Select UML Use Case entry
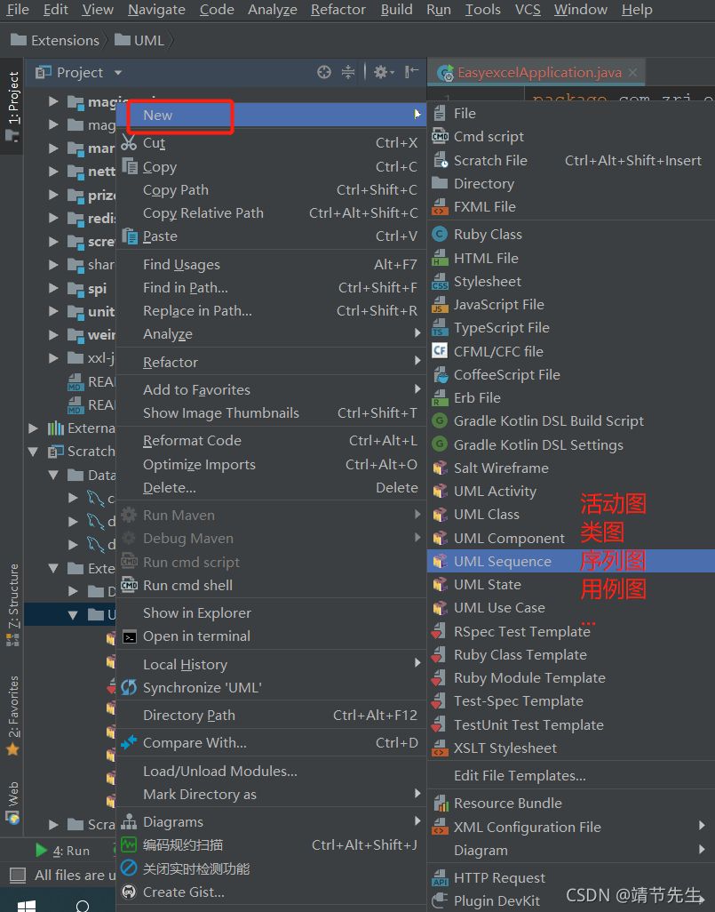715x912 pixels. pos(571,608)
